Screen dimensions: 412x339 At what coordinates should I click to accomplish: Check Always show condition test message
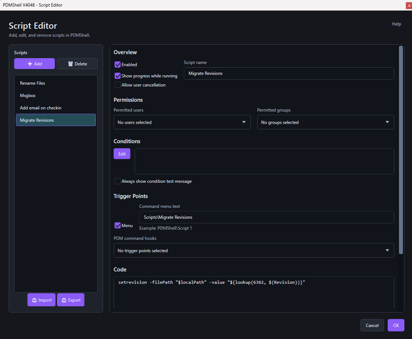tap(118, 181)
